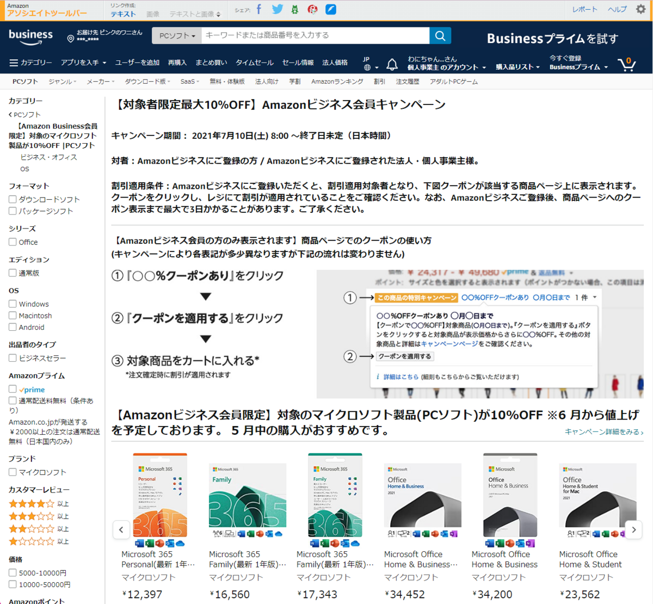Click the keyword search input field
The width and height of the screenshot is (653, 604).
316,35
